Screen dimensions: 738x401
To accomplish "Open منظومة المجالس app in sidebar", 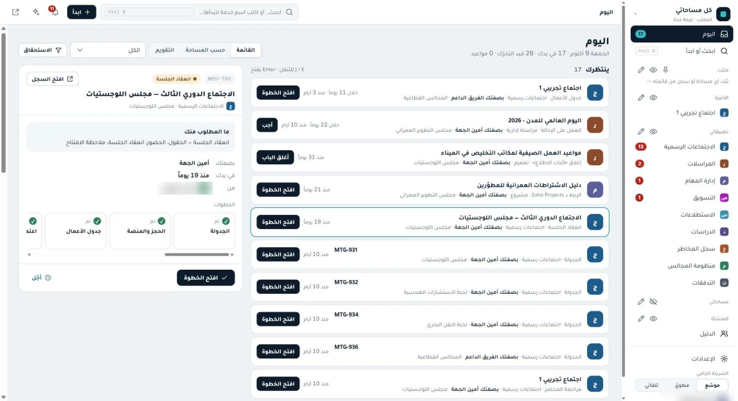I will 682,266.
